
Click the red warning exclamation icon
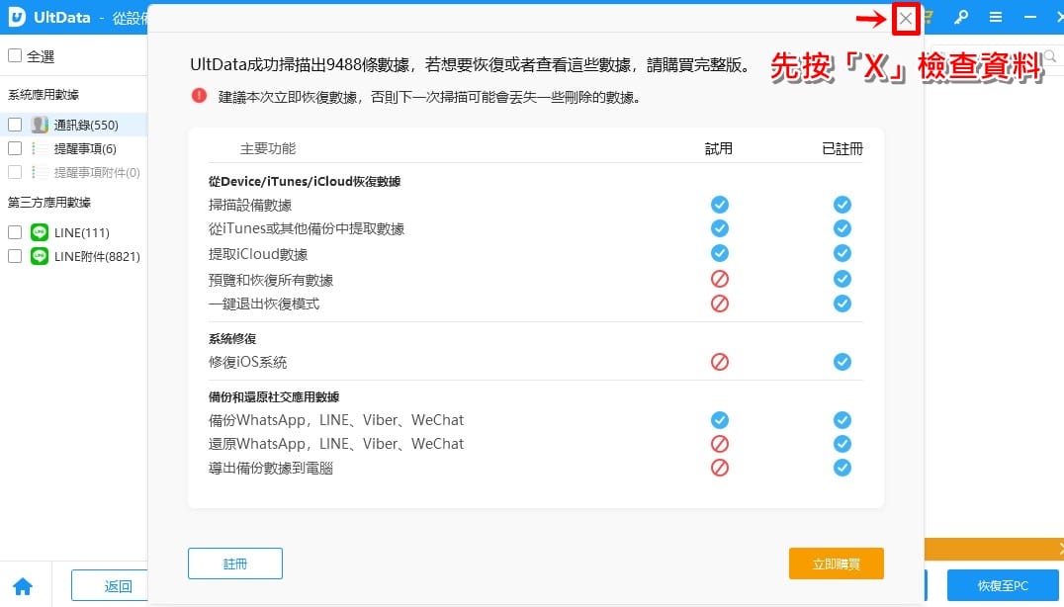coord(199,96)
